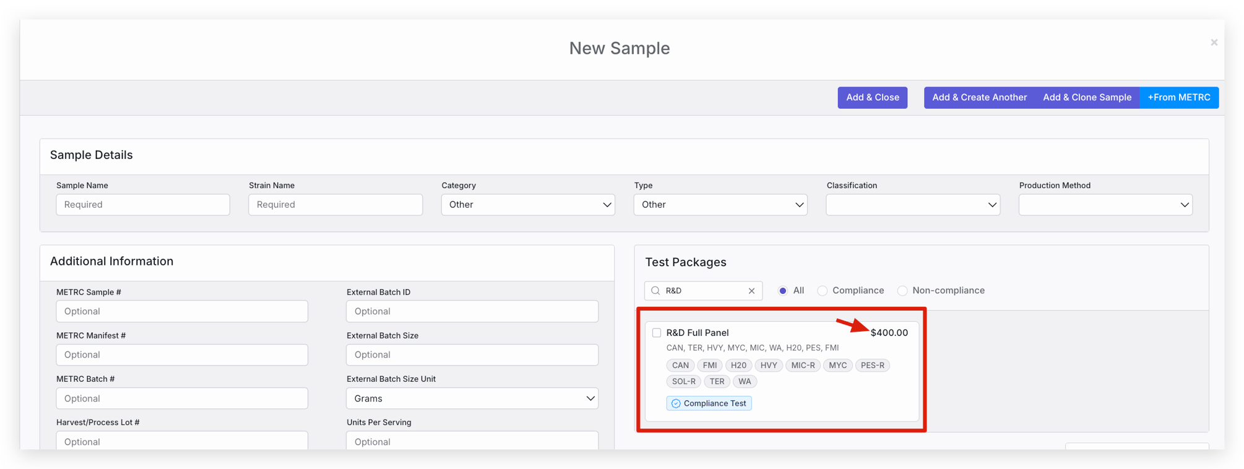Screen dimensions: 1244x469
Task: Focus the Units Per Serving field
Action: coord(472,441)
